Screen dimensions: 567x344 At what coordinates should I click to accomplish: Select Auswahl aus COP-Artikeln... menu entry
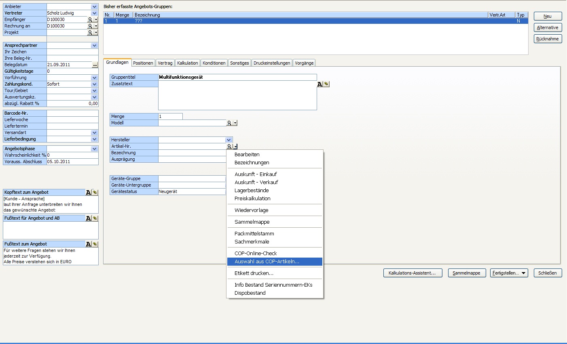[x=275, y=262]
